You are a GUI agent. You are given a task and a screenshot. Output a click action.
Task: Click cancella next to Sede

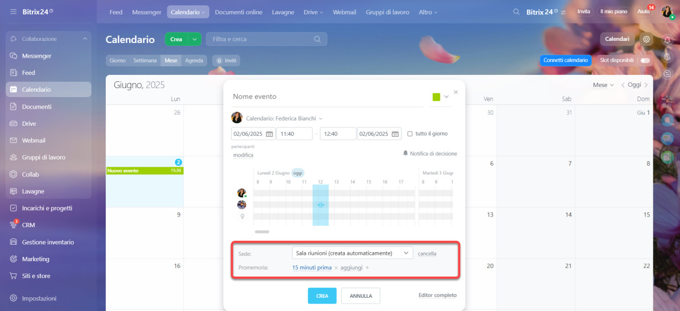[x=427, y=254]
